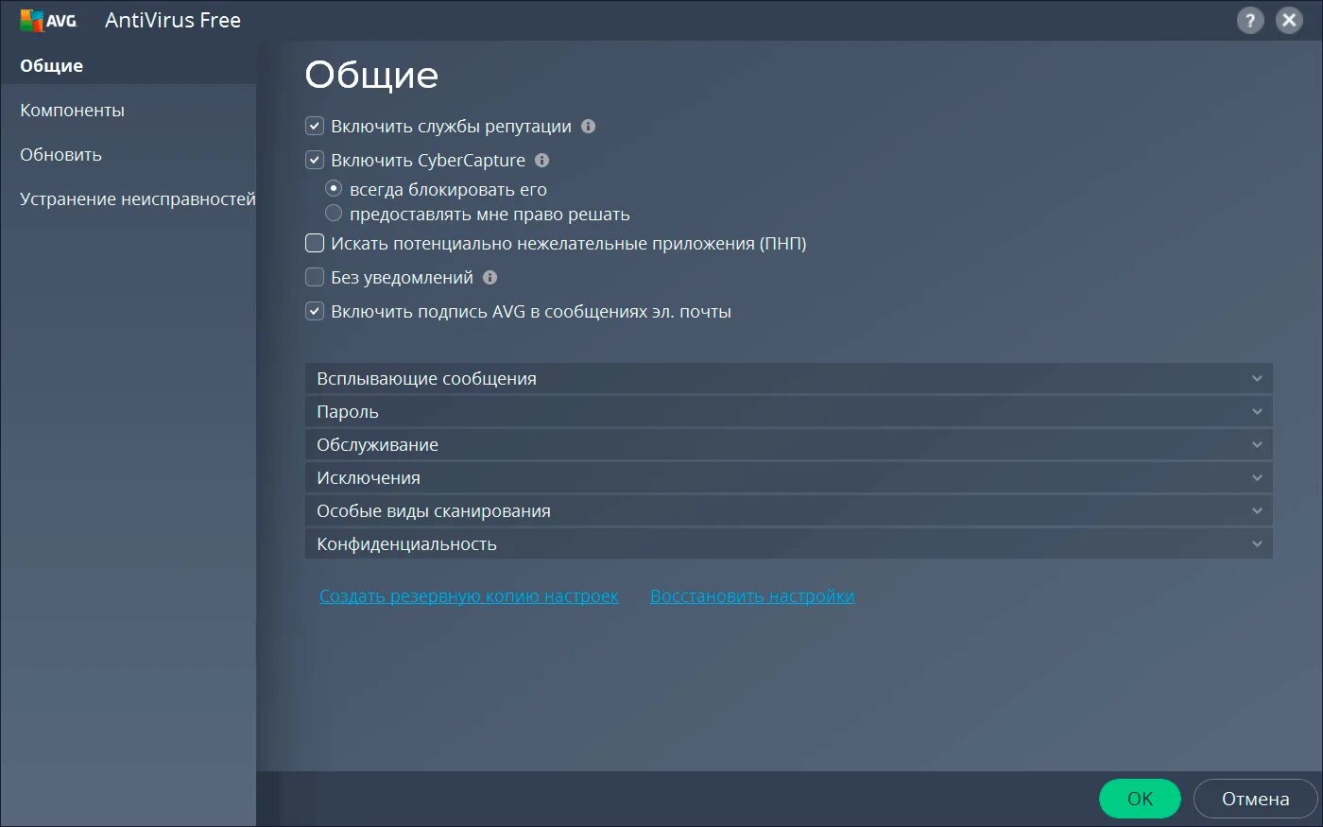Expand Всплывающие сообщения section

pyautogui.click(x=789, y=378)
